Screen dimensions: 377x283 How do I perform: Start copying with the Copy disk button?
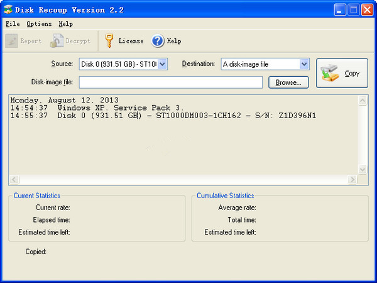point(342,73)
